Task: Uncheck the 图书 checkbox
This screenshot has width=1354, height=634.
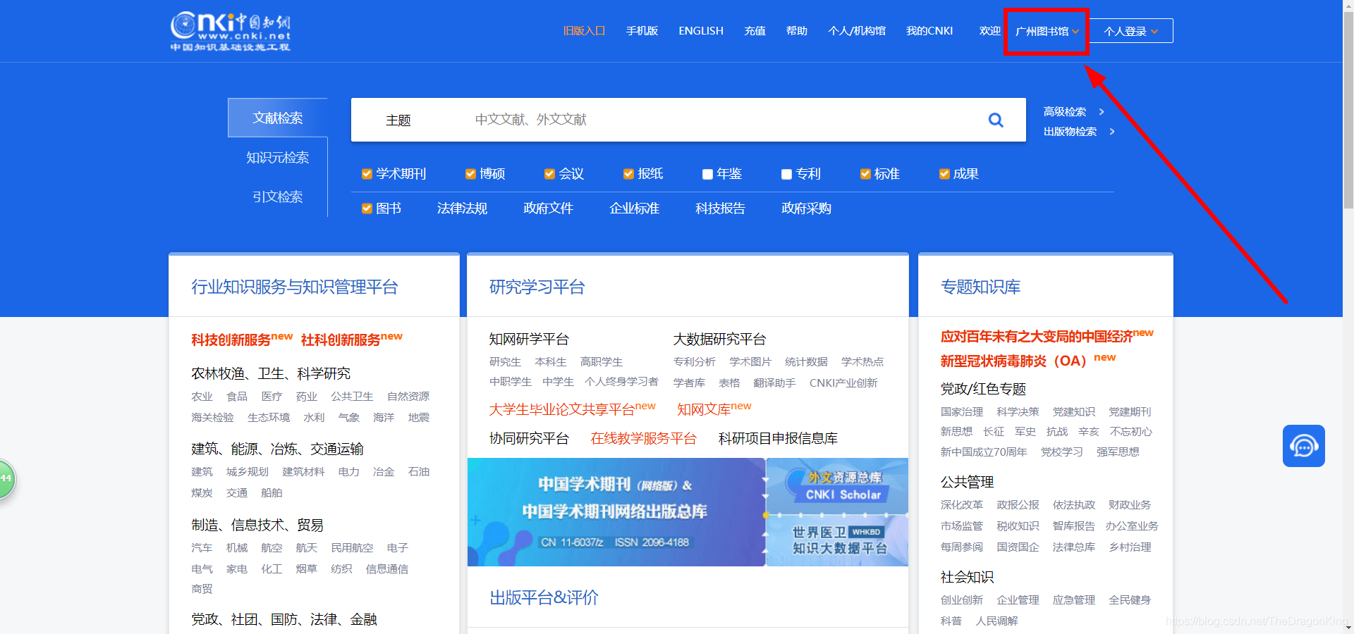Action: 367,209
